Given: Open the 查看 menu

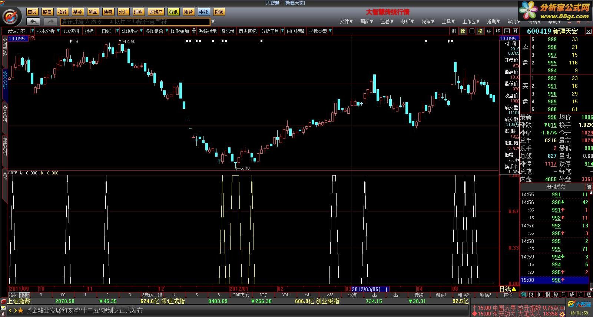Looking at the screenshot, I should click(x=387, y=21).
